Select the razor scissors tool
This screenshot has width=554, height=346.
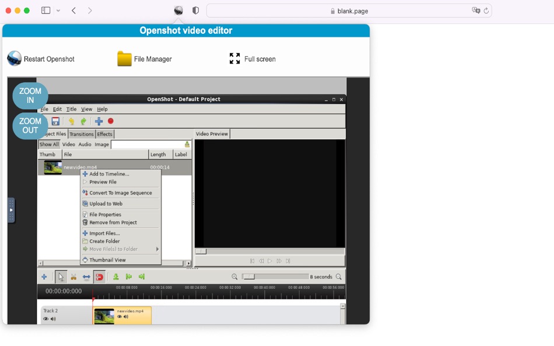(73, 277)
